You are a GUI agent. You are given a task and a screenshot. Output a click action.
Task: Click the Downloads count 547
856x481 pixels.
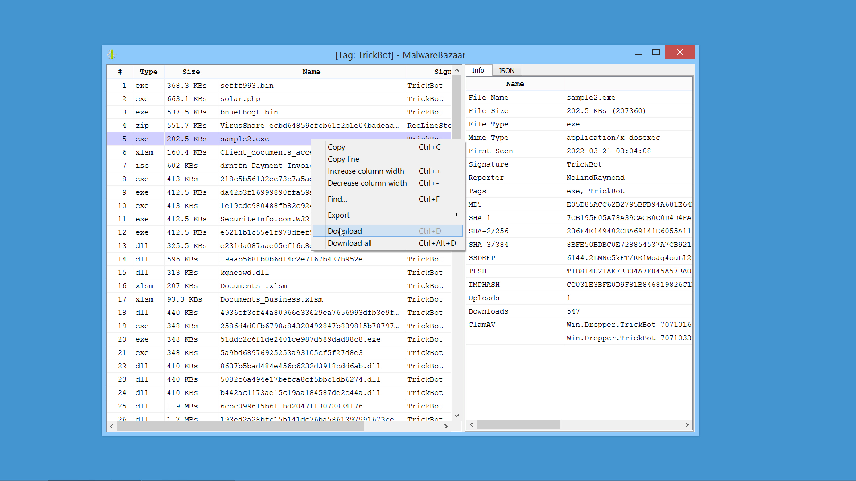(573, 311)
